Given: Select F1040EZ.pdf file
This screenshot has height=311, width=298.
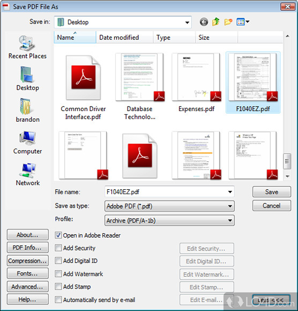Looking at the screenshot, I should click(253, 83).
